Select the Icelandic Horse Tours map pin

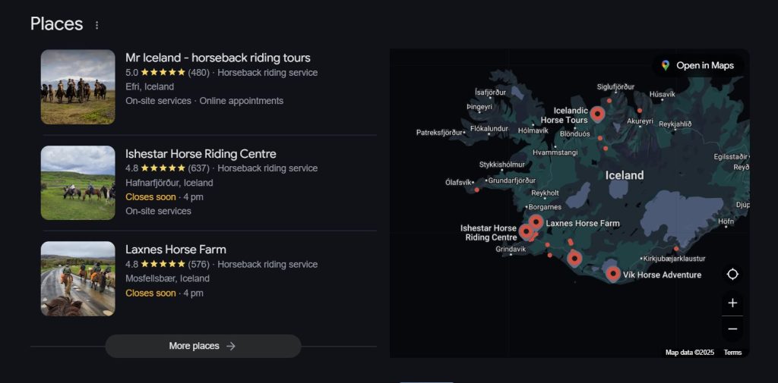pos(597,114)
